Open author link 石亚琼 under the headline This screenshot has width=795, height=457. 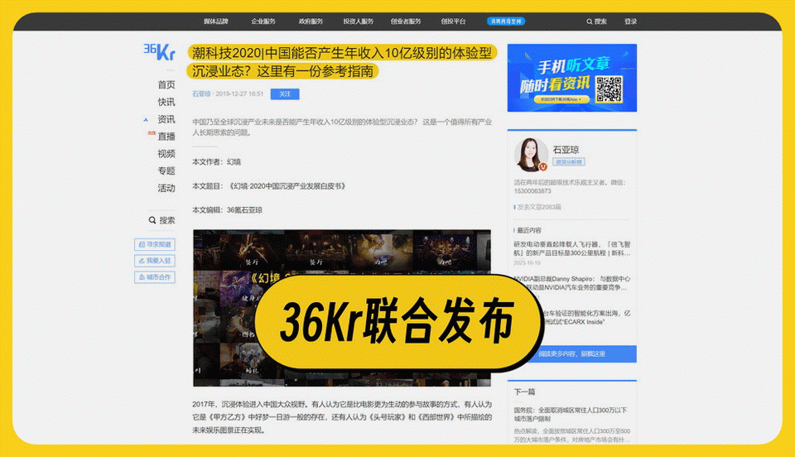click(x=201, y=94)
